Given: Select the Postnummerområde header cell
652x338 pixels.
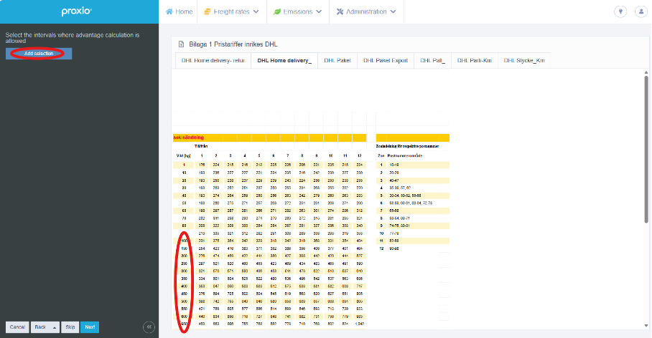Looking at the screenshot, I should 404,156.
